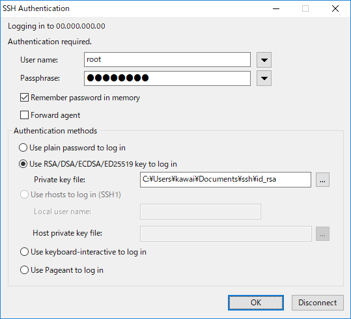Focus the Passphrase input field
Image resolution: width=351 pixels, height=319 pixels.
(167, 78)
